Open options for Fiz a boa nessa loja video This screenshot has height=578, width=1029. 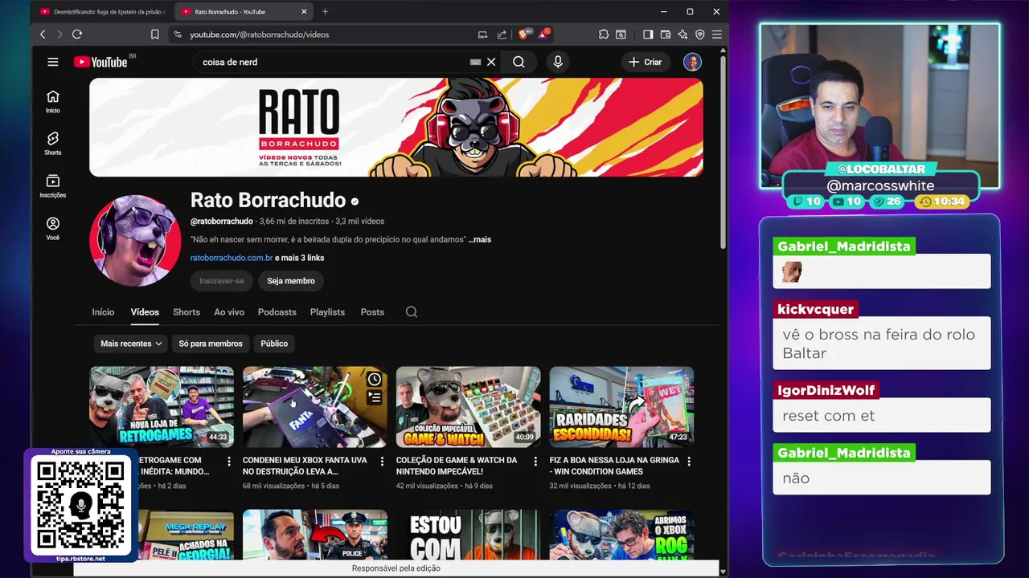pos(689,461)
